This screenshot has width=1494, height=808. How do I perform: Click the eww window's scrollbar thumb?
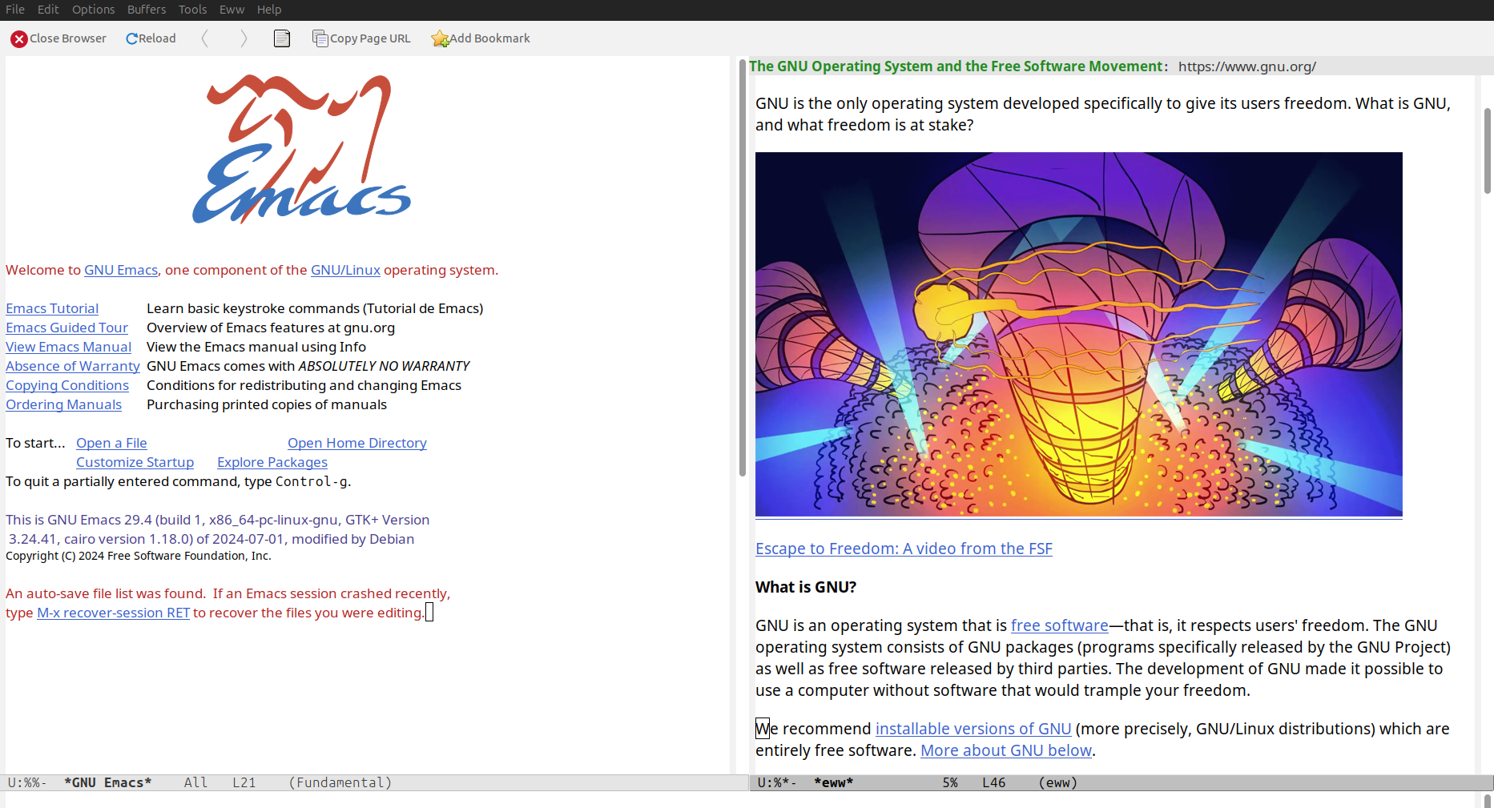[1488, 151]
